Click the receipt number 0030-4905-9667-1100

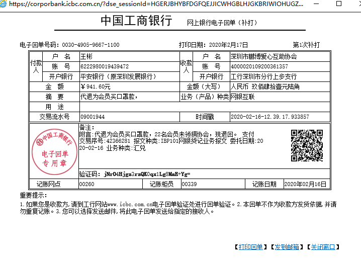tap(91, 45)
